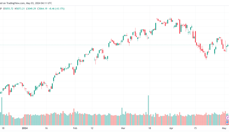Screen dimensions: 229x138
Task: Select the 2024 year label on time axis
Action: [x=25, y=128]
